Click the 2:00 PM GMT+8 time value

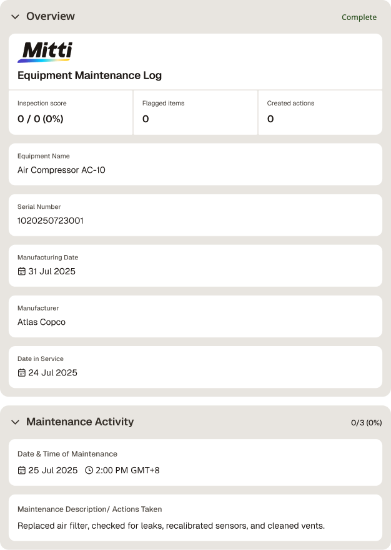[x=127, y=470]
